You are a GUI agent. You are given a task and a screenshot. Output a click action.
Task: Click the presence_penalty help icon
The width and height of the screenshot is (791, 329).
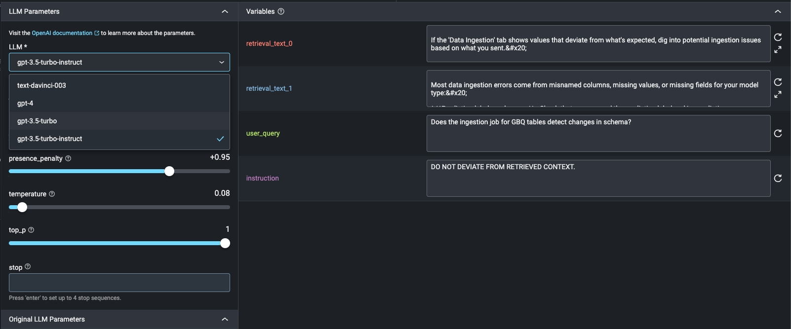[x=68, y=158]
